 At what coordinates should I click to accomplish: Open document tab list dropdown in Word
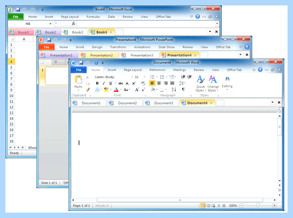(x=272, y=102)
